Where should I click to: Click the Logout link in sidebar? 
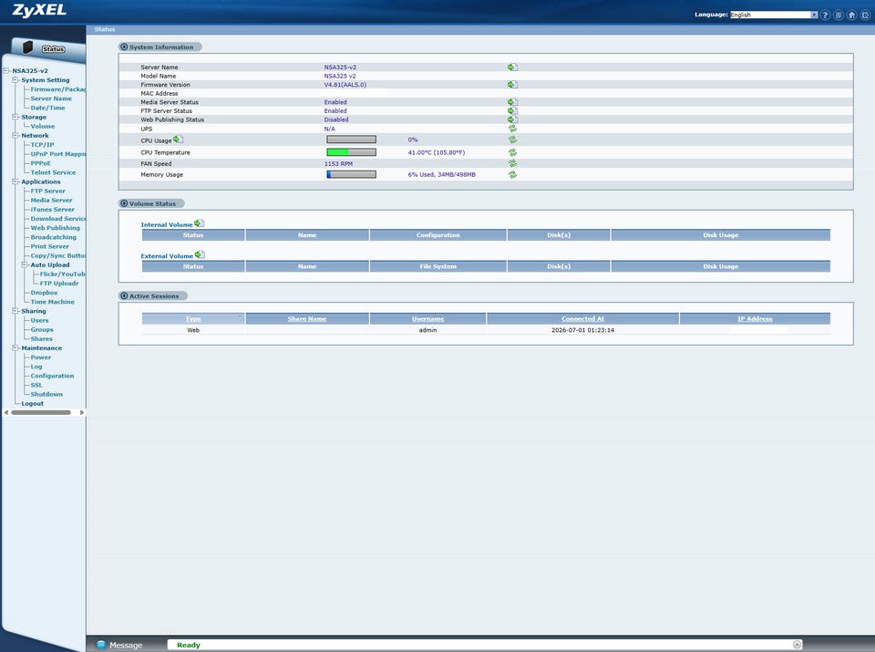(33, 404)
